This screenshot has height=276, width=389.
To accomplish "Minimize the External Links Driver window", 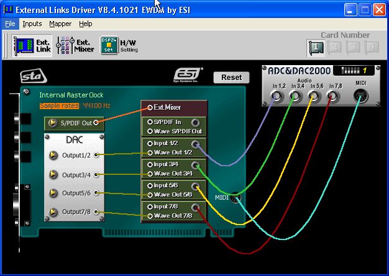I will 350,10.
